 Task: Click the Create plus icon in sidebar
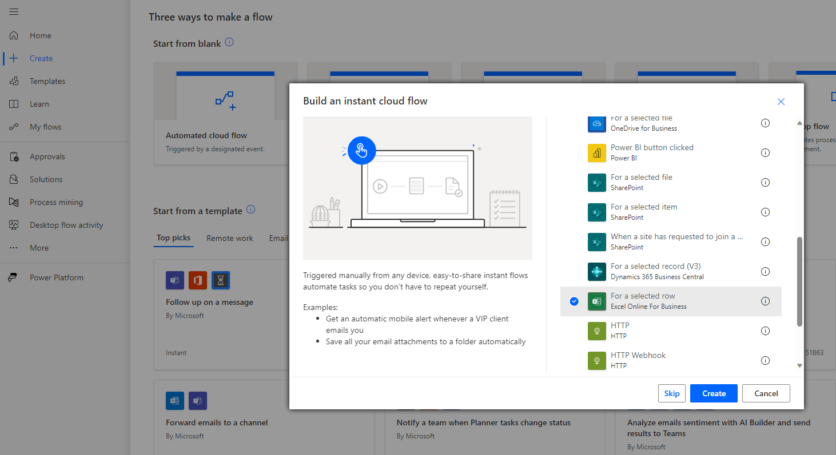click(14, 58)
